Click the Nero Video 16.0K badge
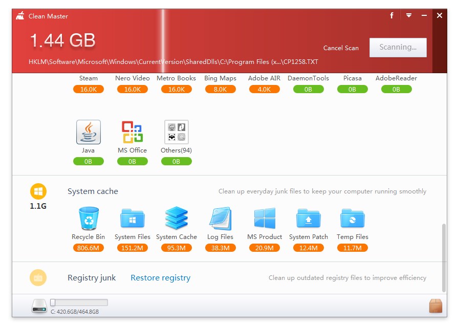This screenshot has height=326, width=458. [133, 89]
